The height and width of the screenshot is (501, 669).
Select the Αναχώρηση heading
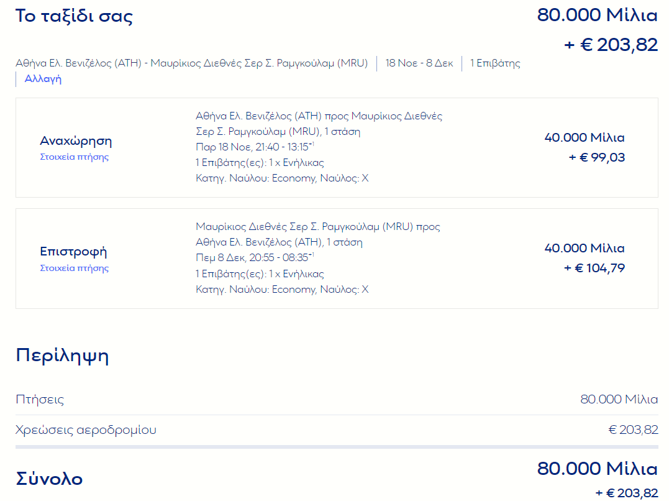coord(76,140)
